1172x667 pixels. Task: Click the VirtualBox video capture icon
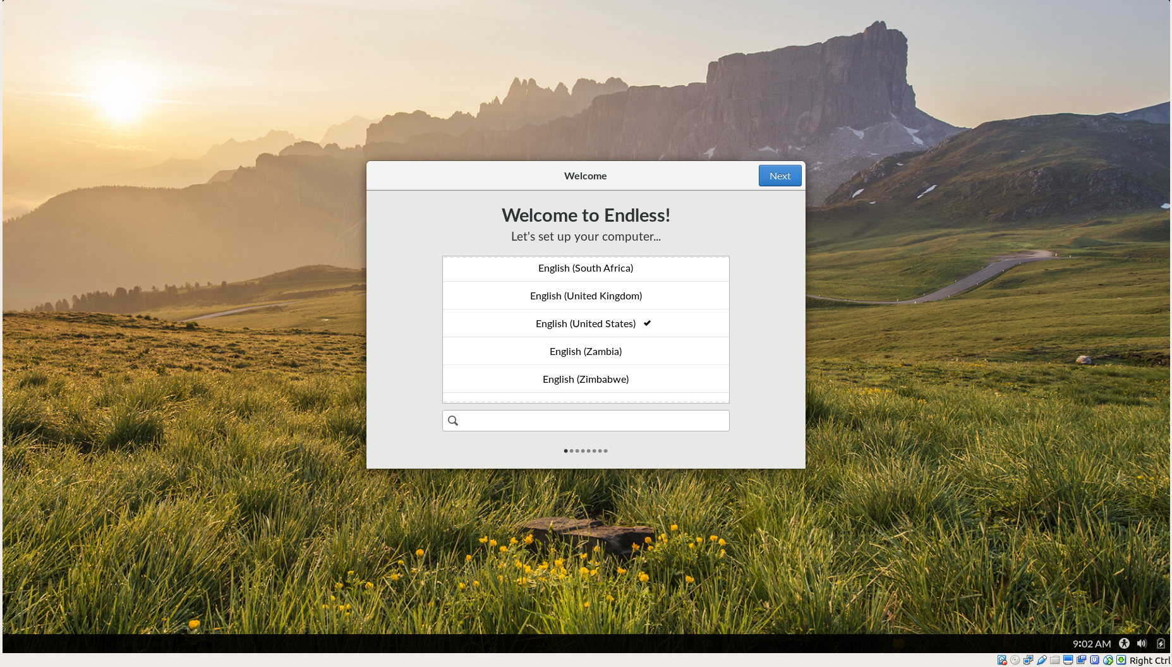tap(1081, 660)
